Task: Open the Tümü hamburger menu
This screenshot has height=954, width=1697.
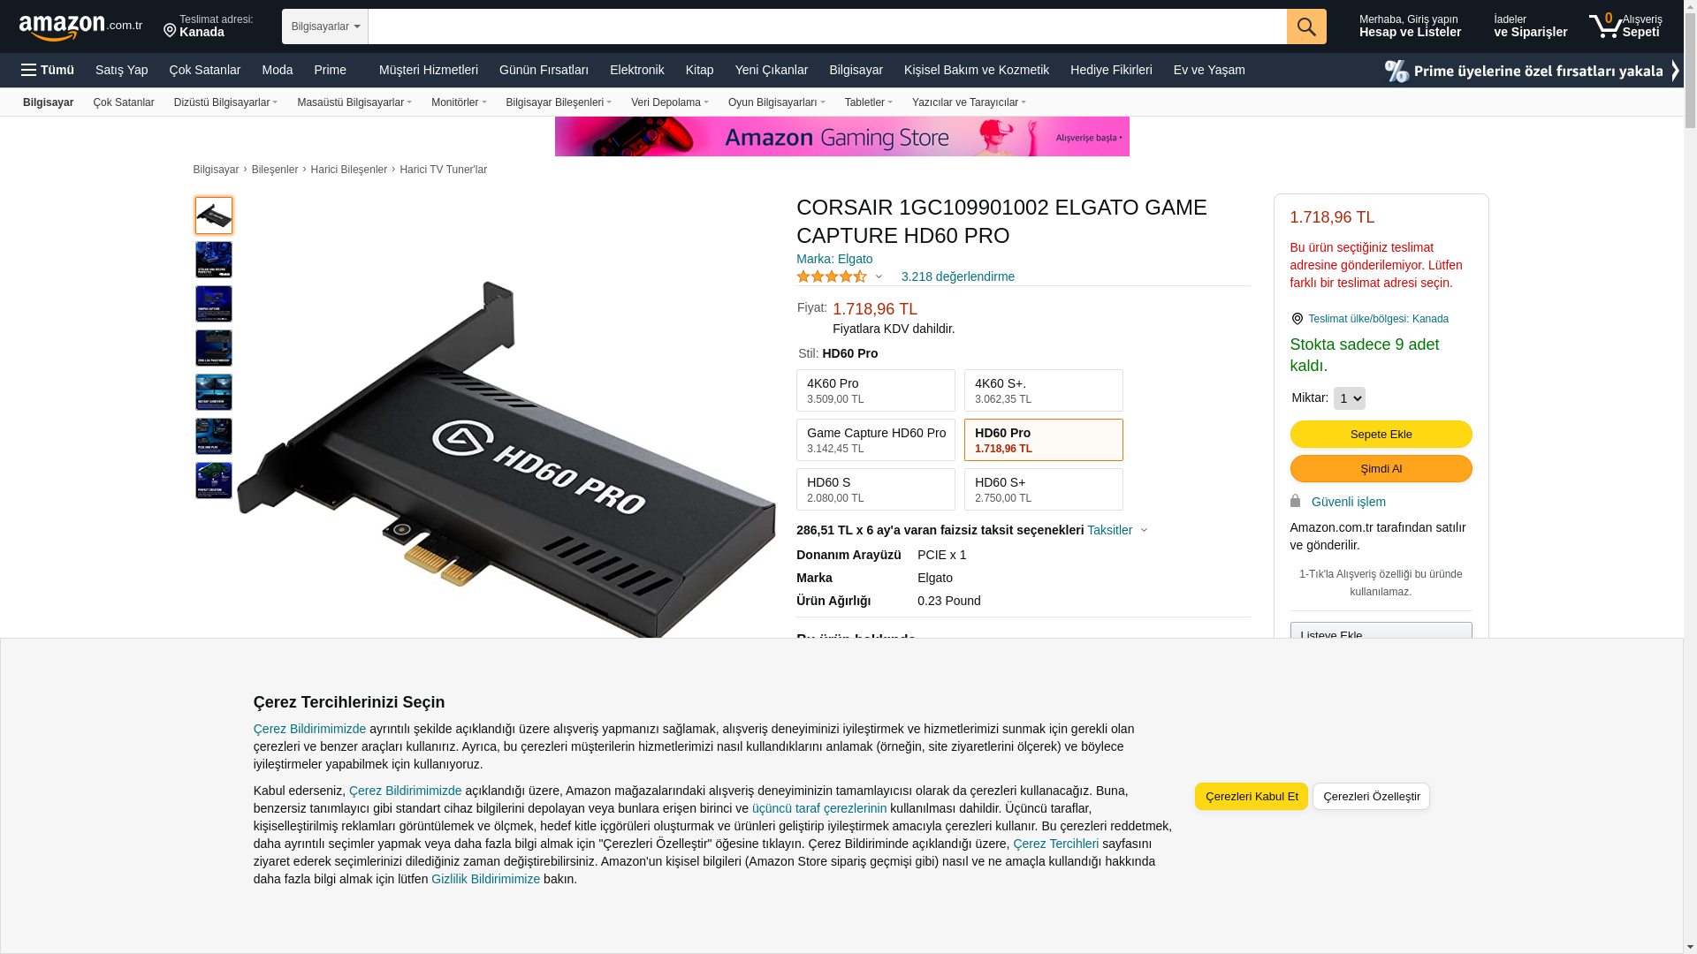Action: 48,70
